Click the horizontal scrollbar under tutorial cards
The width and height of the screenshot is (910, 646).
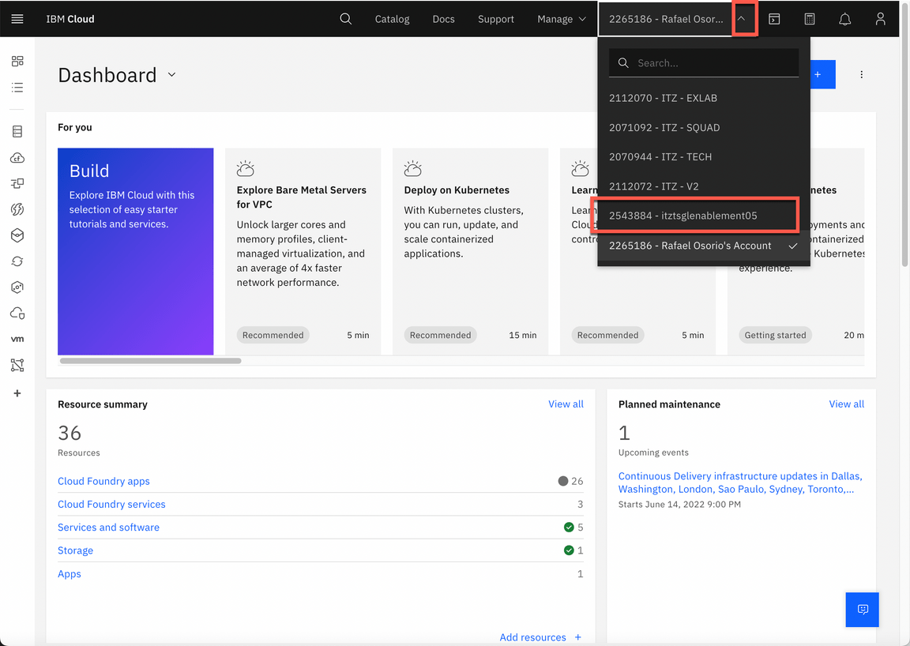click(x=150, y=361)
